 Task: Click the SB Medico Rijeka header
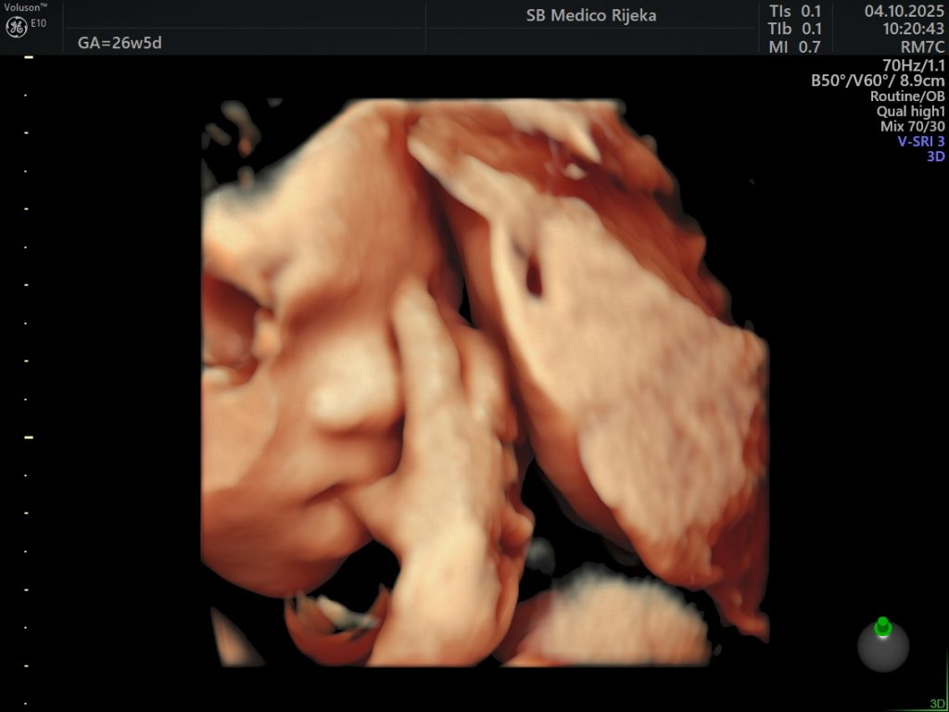[591, 16]
